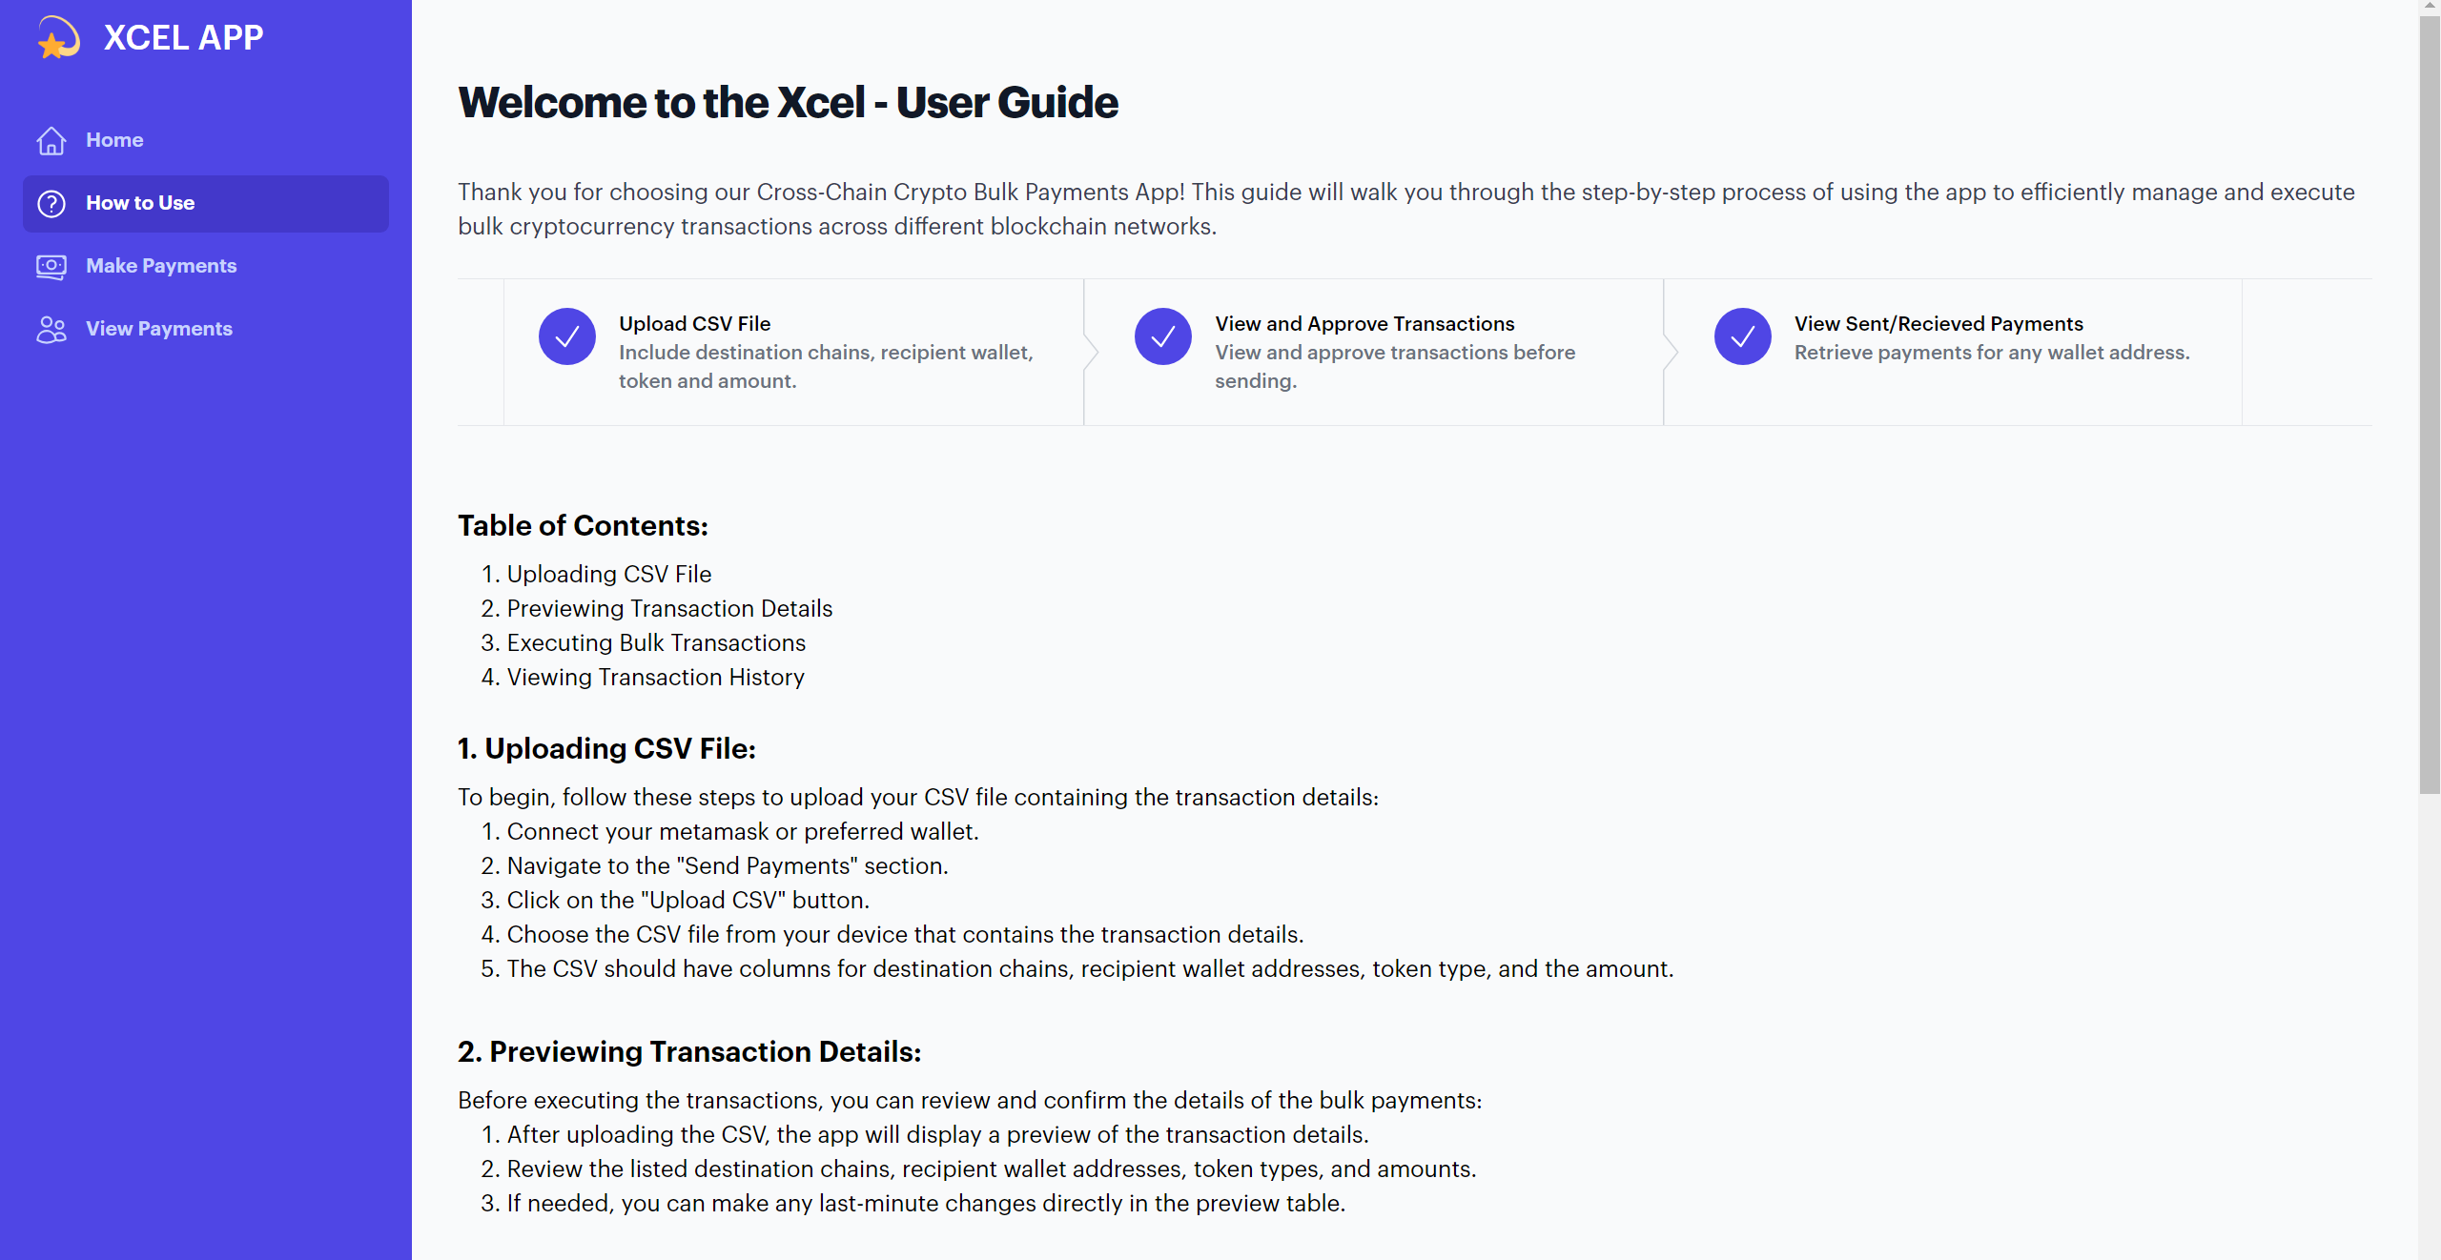2441x1260 pixels.
Task: Click the Xcel App star logo
Action: coord(58,38)
